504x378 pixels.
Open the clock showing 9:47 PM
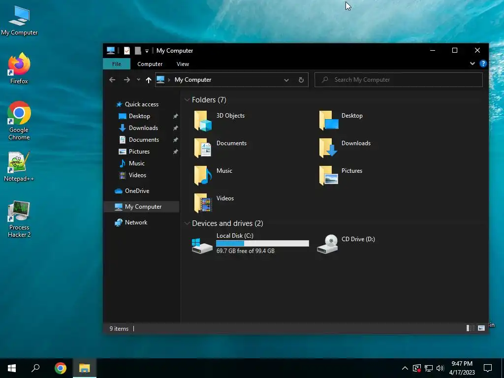[x=462, y=368]
